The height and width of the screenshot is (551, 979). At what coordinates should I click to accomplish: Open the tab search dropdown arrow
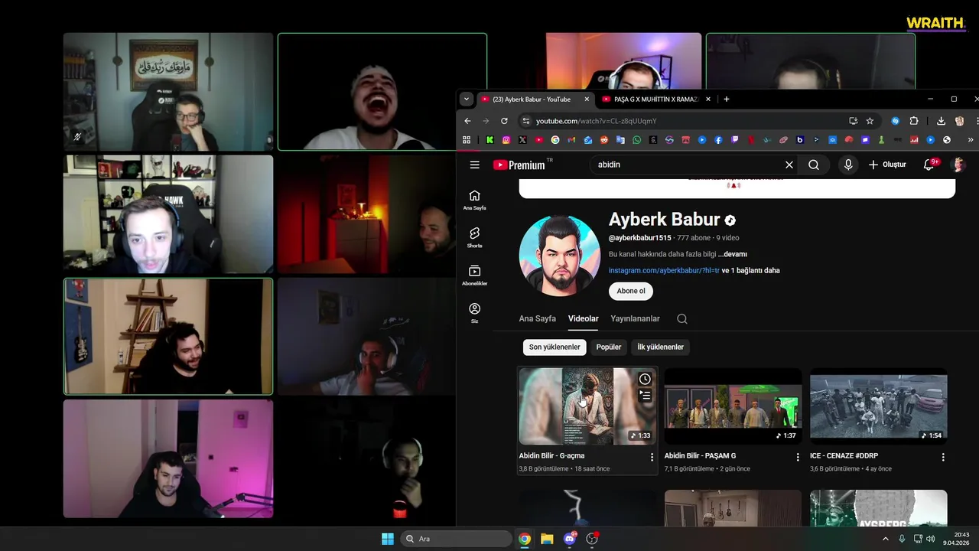[467, 99]
